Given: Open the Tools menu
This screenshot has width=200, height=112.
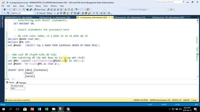Looking at the screenshot, I should [x=46, y=6].
